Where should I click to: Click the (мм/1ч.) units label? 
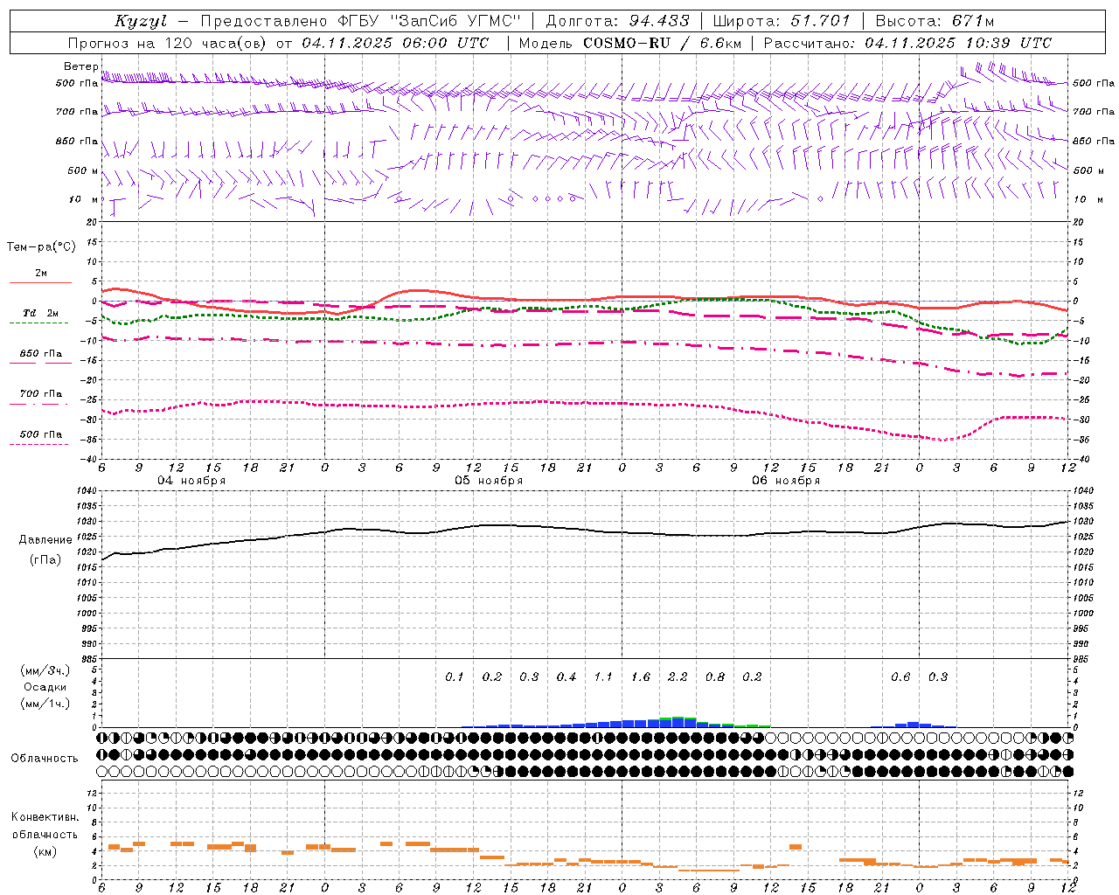coord(45,704)
